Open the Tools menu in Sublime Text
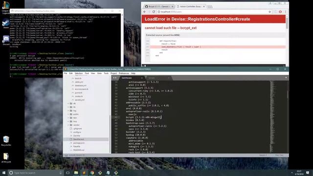The image size is (313, 176). point(106,73)
